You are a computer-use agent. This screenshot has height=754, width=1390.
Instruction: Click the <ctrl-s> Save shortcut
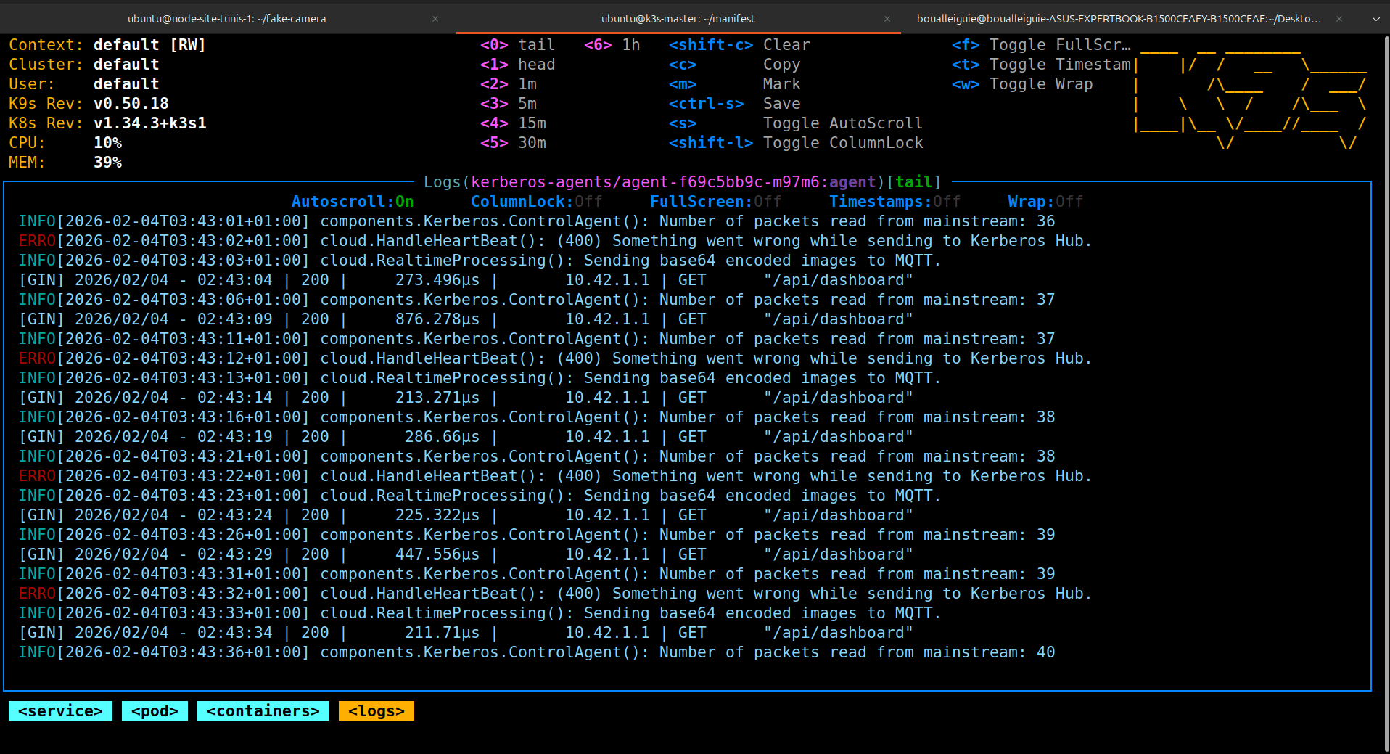point(734,104)
